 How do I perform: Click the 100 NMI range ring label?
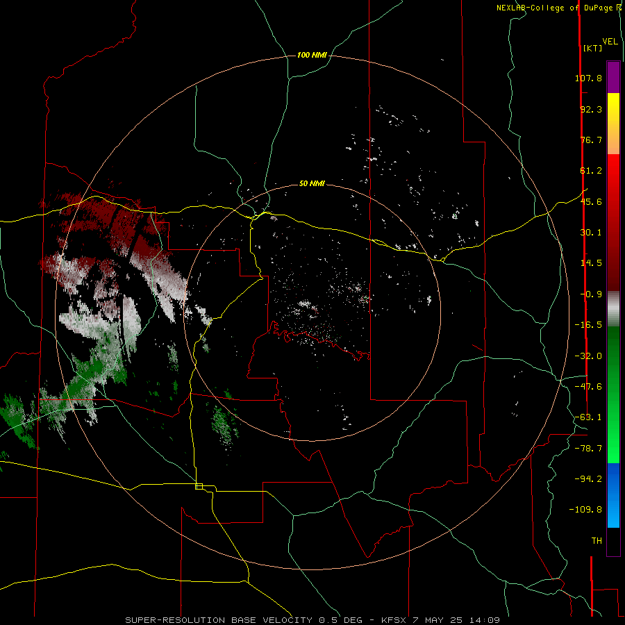pos(312,55)
